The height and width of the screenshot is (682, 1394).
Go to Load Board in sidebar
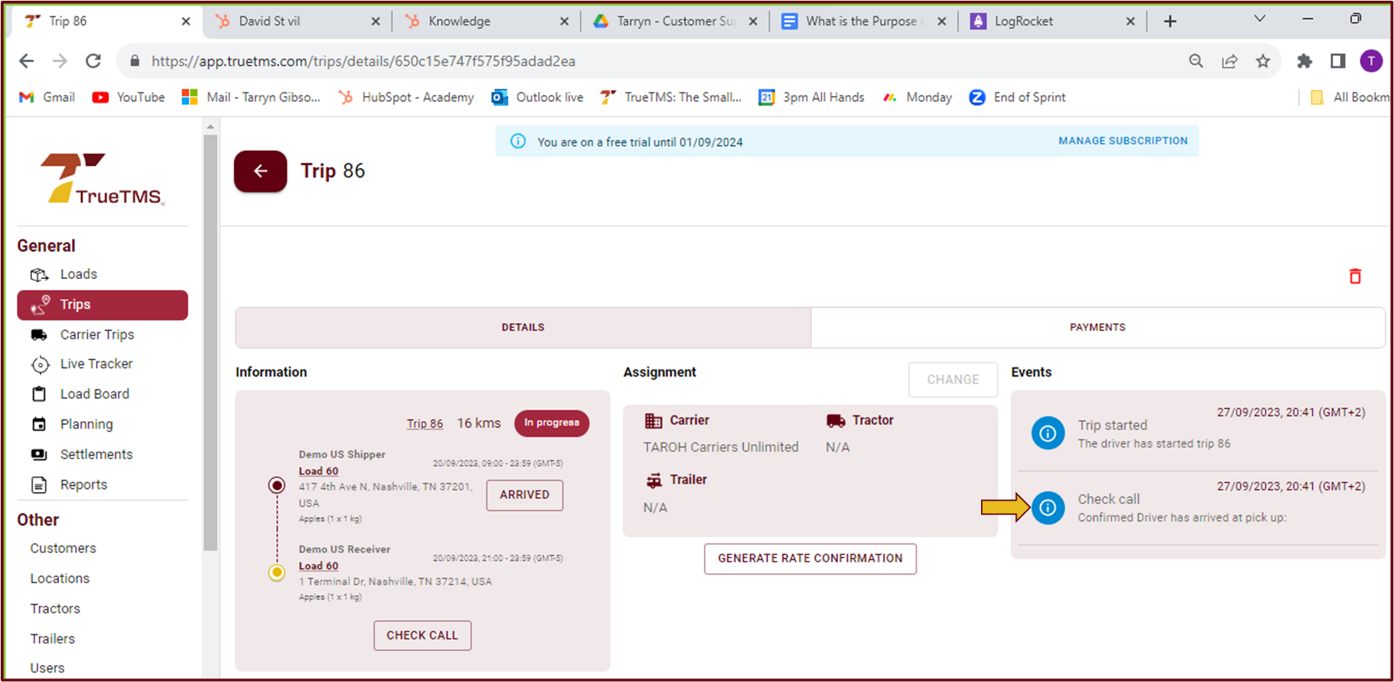94,394
